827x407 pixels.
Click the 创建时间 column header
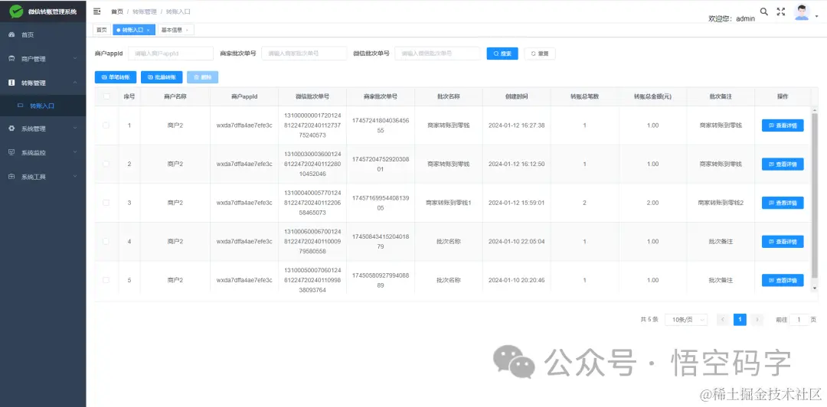(x=516, y=96)
